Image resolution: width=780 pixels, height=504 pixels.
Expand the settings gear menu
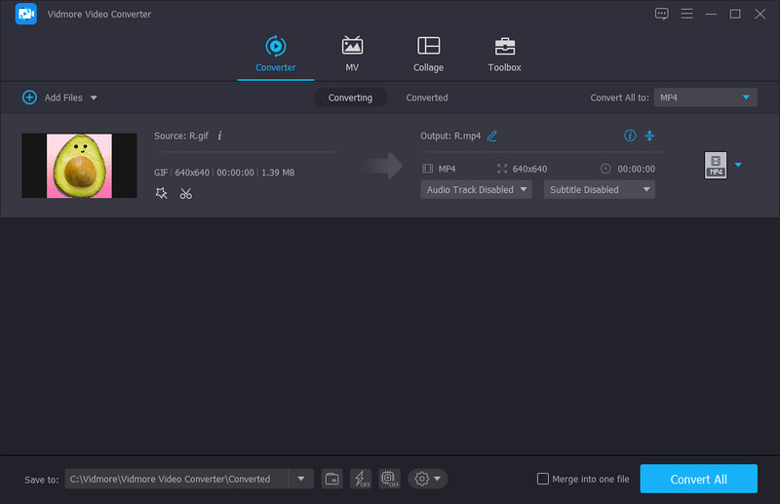tap(428, 479)
